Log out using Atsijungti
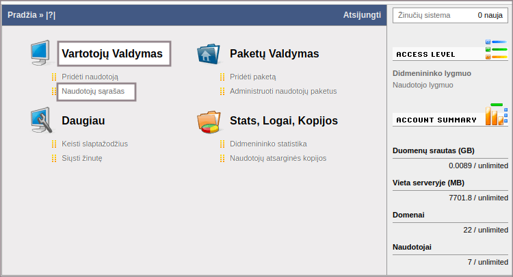The image size is (513, 277). pos(362,14)
